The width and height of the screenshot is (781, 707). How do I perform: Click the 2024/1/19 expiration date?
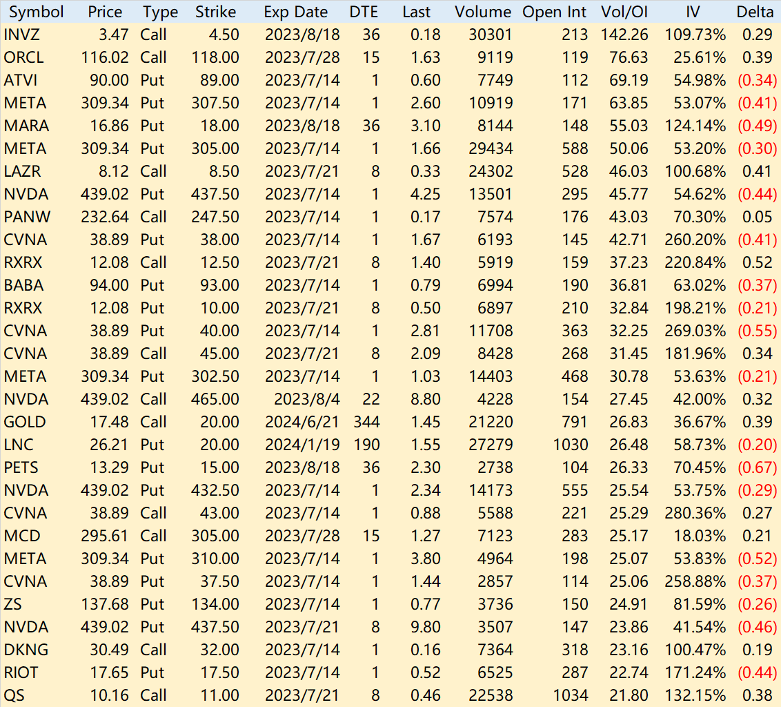point(302,445)
